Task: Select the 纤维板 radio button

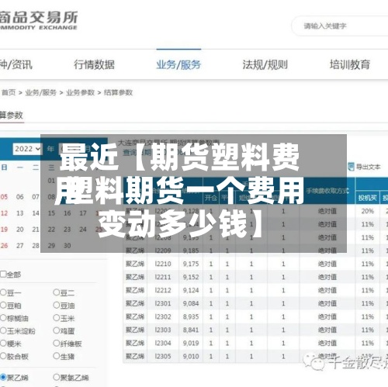Action: coord(56,344)
